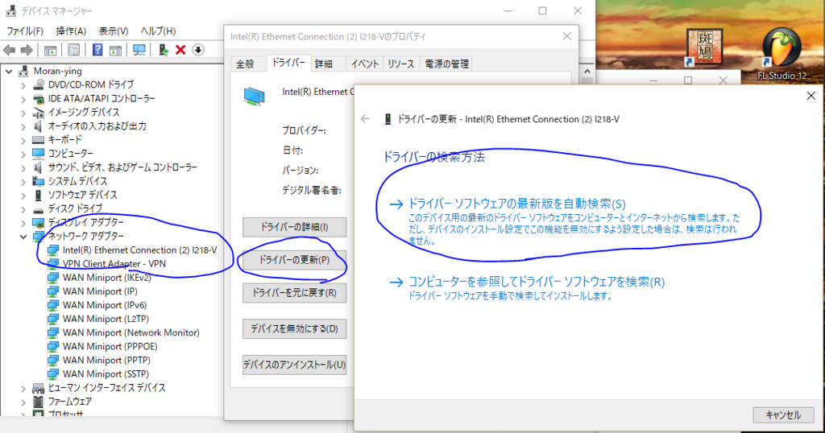
Task: Switch to the リソース tab
Action: click(401, 64)
